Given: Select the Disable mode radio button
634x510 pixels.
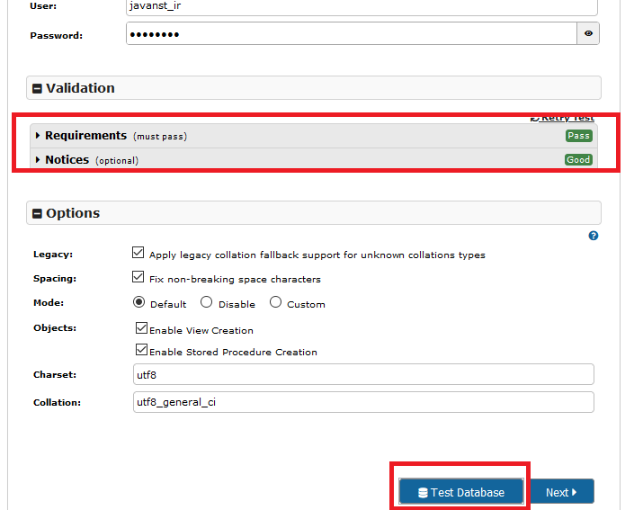Looking at the screenshot, I should pos(207,303).
